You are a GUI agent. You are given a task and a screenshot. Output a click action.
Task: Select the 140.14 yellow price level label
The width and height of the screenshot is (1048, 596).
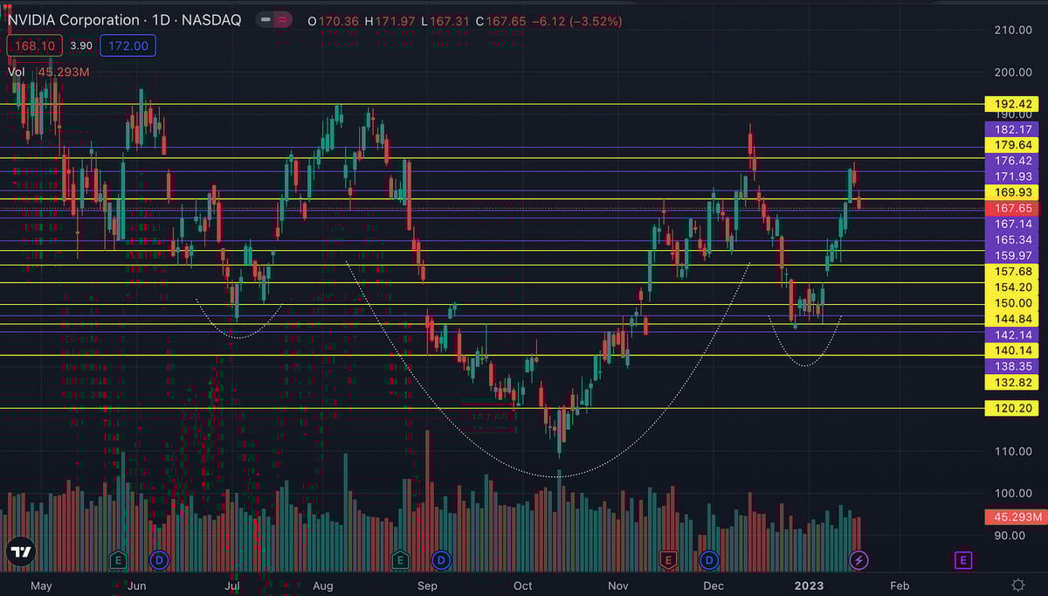click(x=1013, y=350)
